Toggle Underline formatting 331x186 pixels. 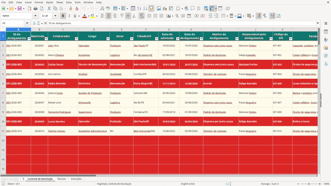tap(75, 16)
